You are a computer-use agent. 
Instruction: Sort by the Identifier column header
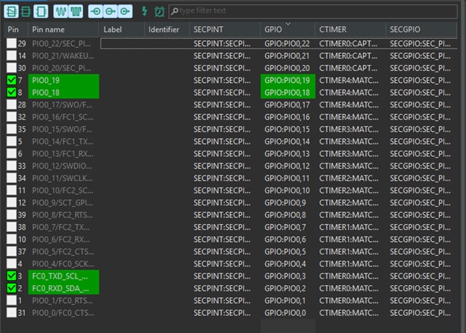167,29
